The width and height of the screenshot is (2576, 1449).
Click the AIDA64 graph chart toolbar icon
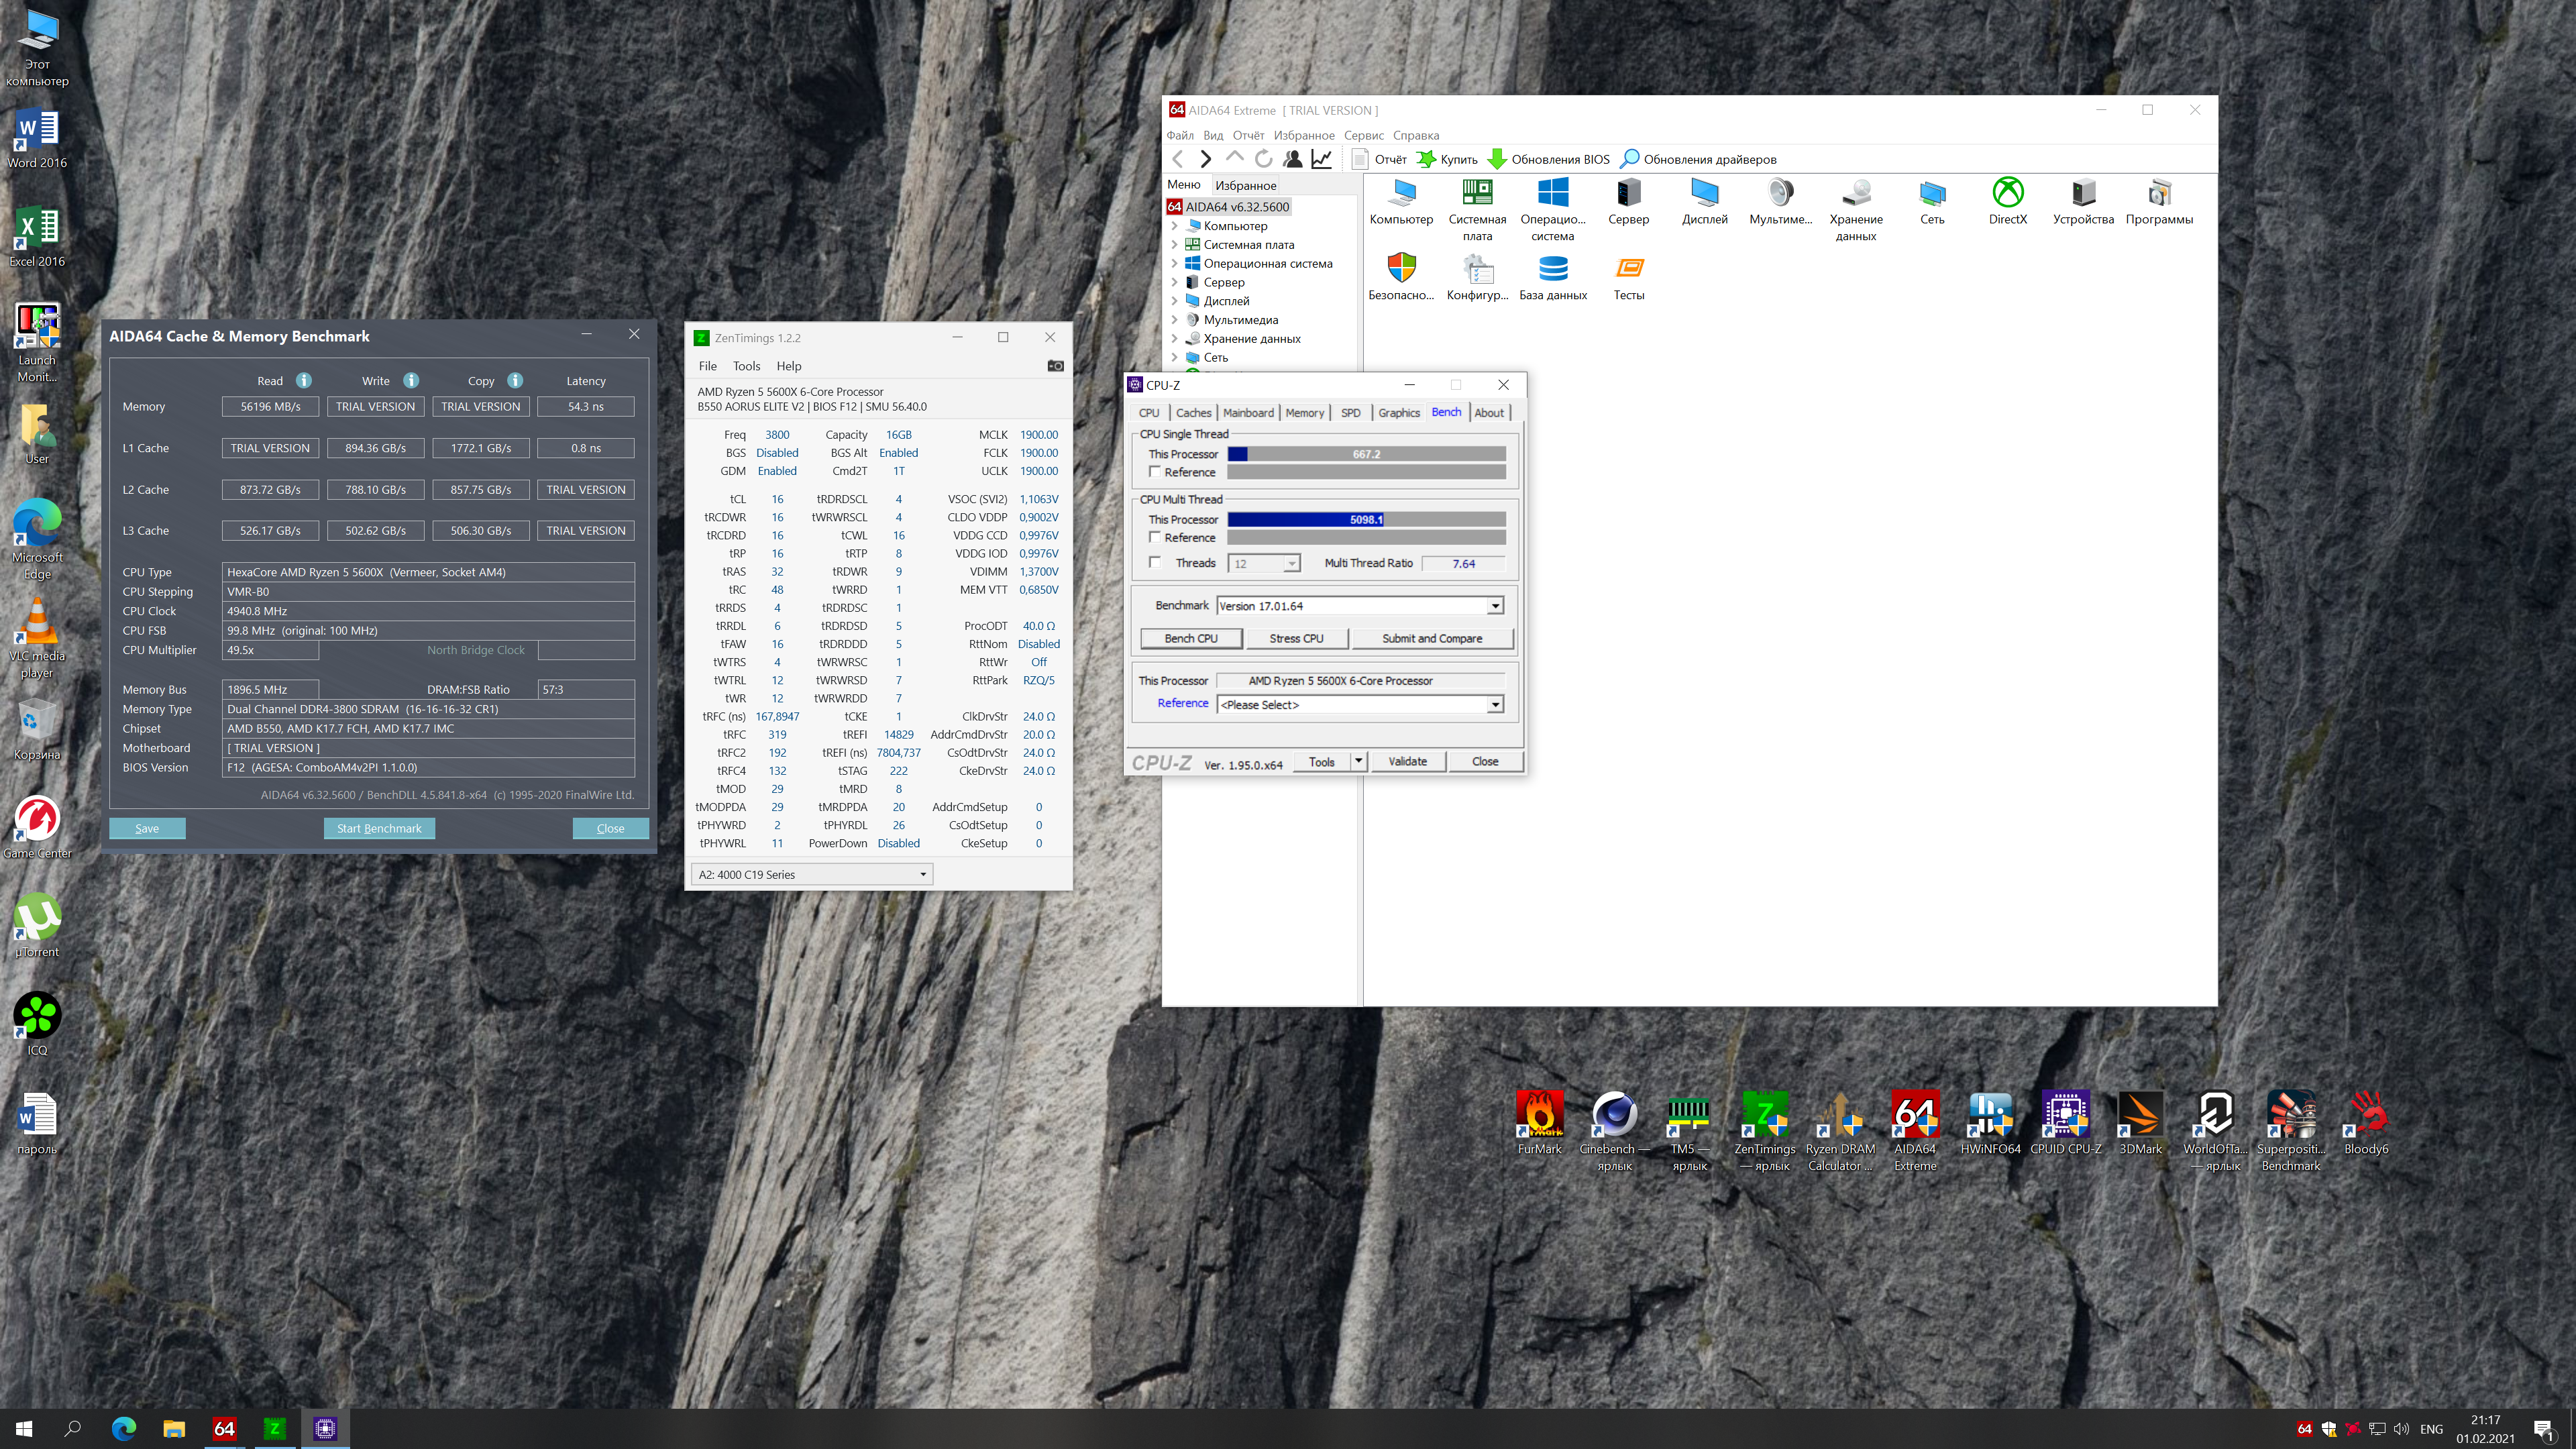click(x=1322, y=159)
